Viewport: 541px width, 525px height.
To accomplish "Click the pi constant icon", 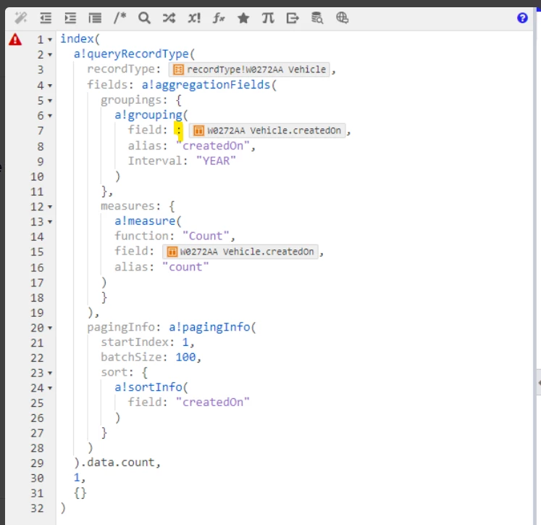I will [268, 17].
